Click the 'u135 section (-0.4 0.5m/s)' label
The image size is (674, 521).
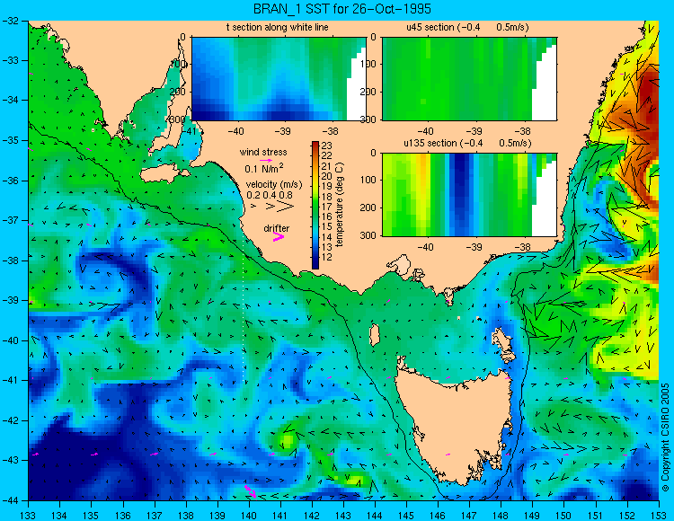click(x=467, y=143)
